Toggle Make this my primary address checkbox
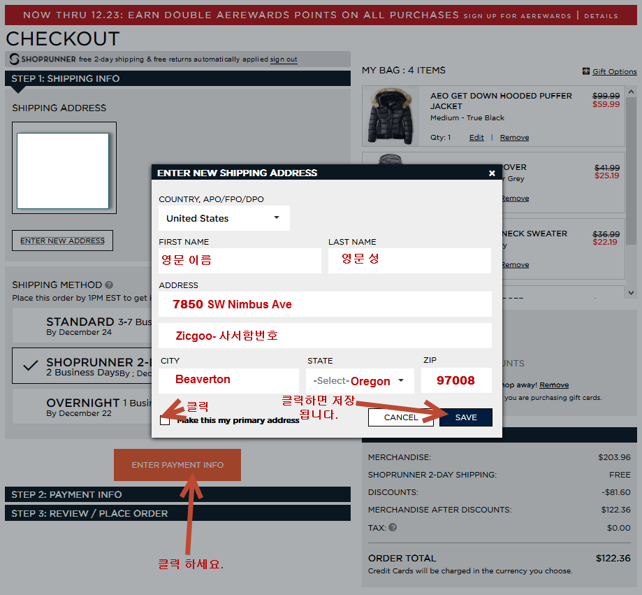Image resolution: width=642 pixels, height=595 pixels. [x=165, y=420]
